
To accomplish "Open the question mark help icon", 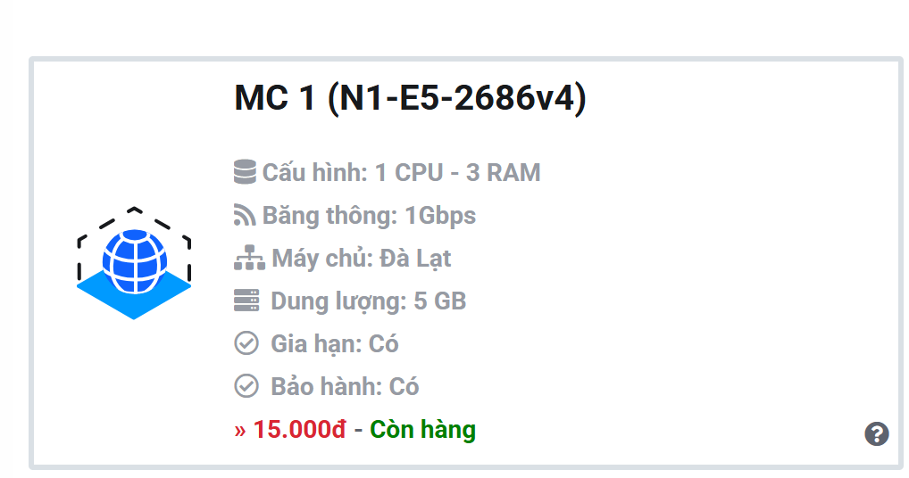I will coord(877,434).
